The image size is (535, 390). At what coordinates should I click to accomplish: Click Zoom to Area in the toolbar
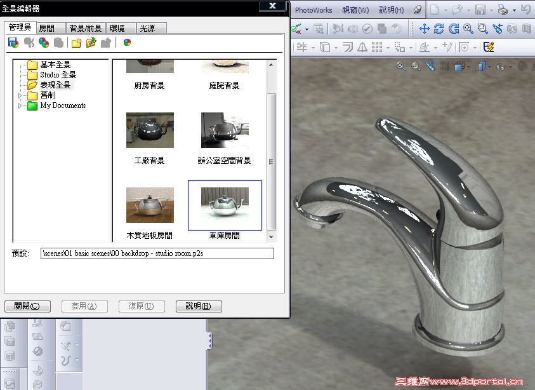pyautogui.click(x=482, y=29)
